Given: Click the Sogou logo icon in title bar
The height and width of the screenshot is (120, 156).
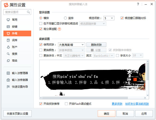Looking at the screenshot, I should (x=5, y=4).
